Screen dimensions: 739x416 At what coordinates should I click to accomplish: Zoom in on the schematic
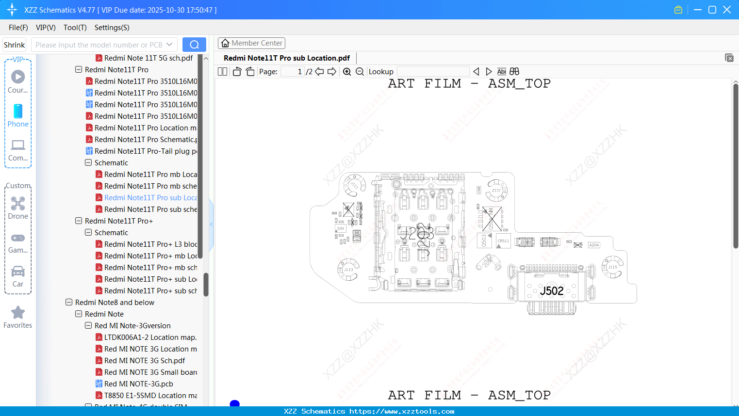tap(347, 72)
